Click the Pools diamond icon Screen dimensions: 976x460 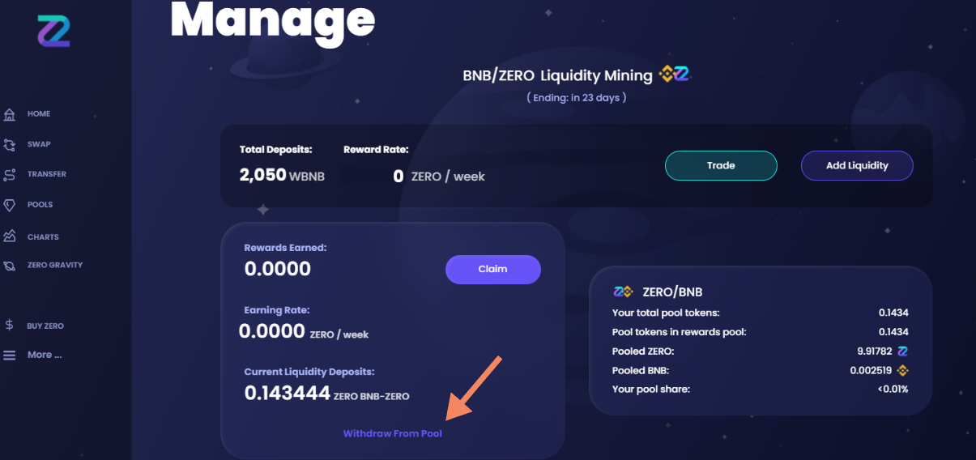tap(10, 206)
